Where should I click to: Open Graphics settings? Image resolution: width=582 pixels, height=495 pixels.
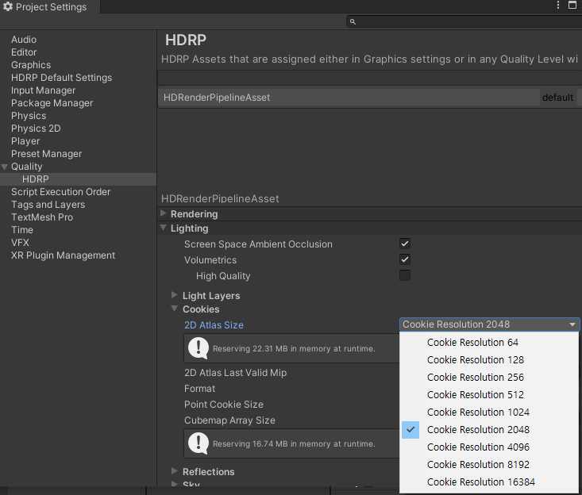[x=31, y=65]
